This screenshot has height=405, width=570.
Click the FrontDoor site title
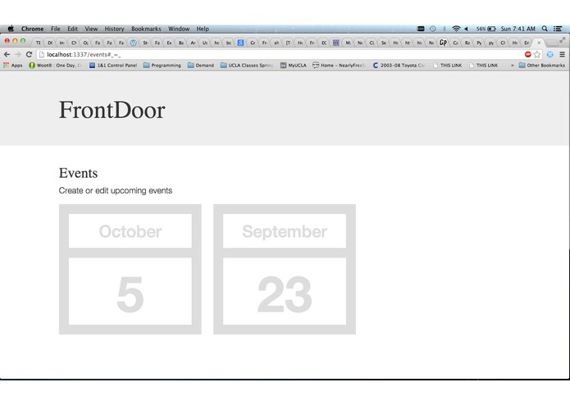point(112,110)
